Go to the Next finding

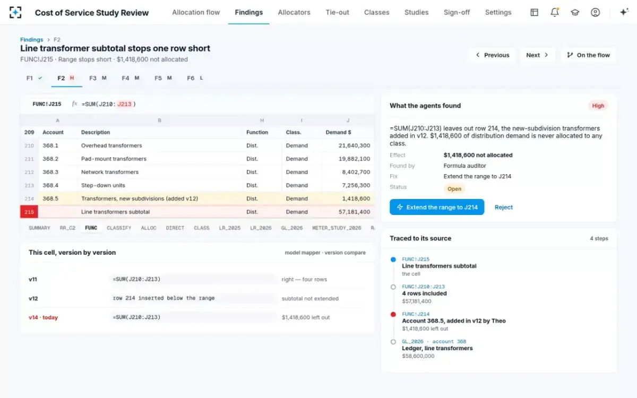coord(537,55)
